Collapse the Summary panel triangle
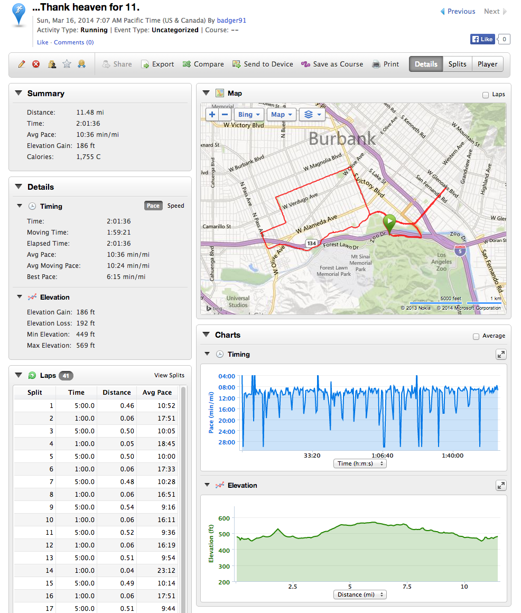521x613 pixels. (x=18, y=94)
